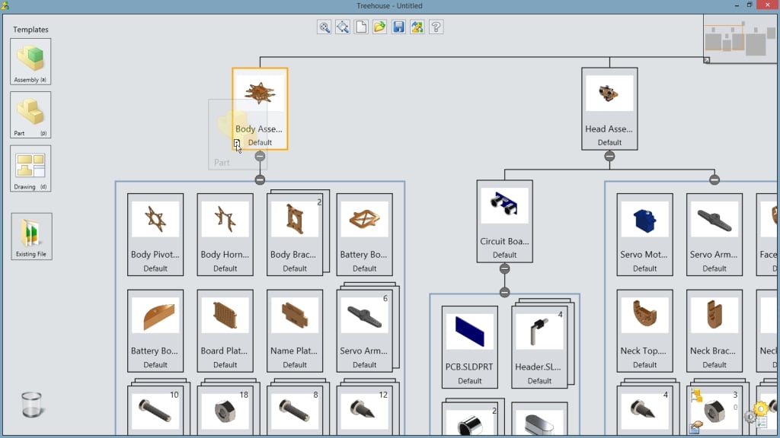Collapse the node under Head Assembly card
The image size is (780, 438).
609,157
